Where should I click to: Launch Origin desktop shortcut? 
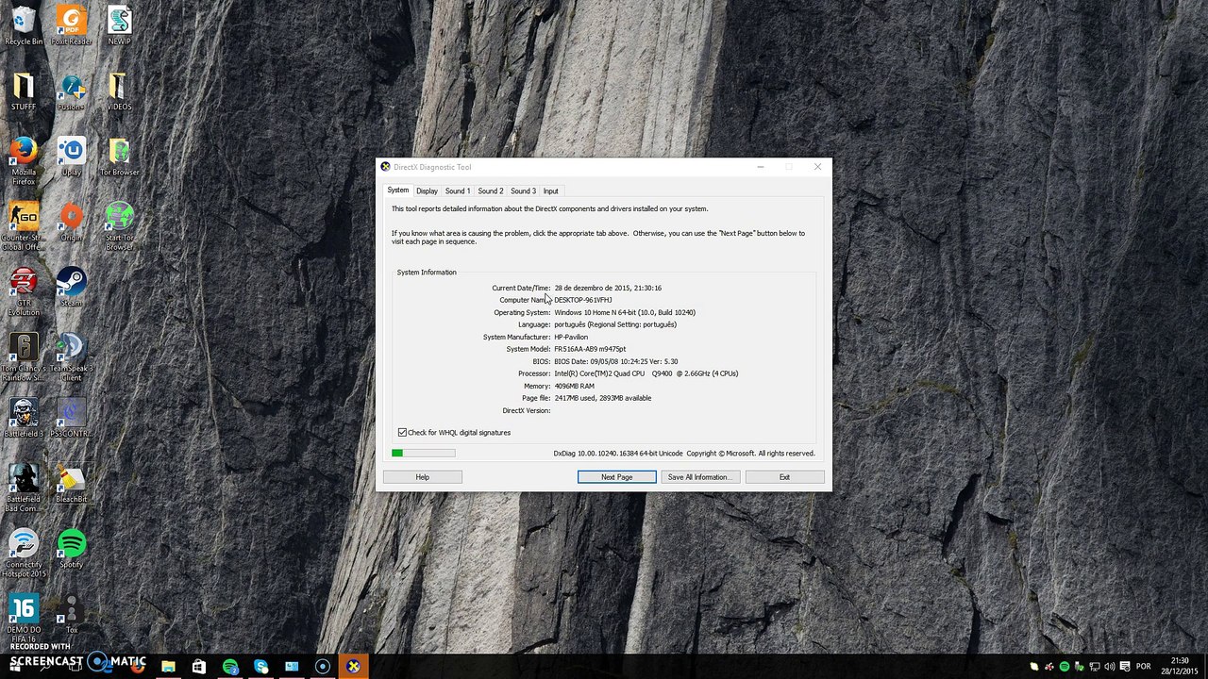tap(72, 223)
